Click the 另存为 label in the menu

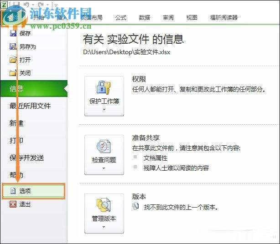click(28, 47)
